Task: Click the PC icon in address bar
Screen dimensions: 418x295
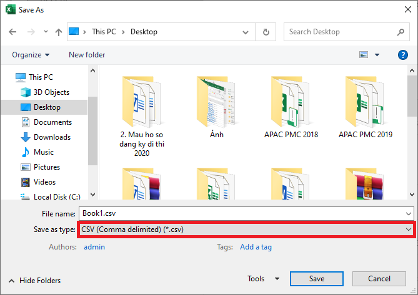Action: [74, 31]
